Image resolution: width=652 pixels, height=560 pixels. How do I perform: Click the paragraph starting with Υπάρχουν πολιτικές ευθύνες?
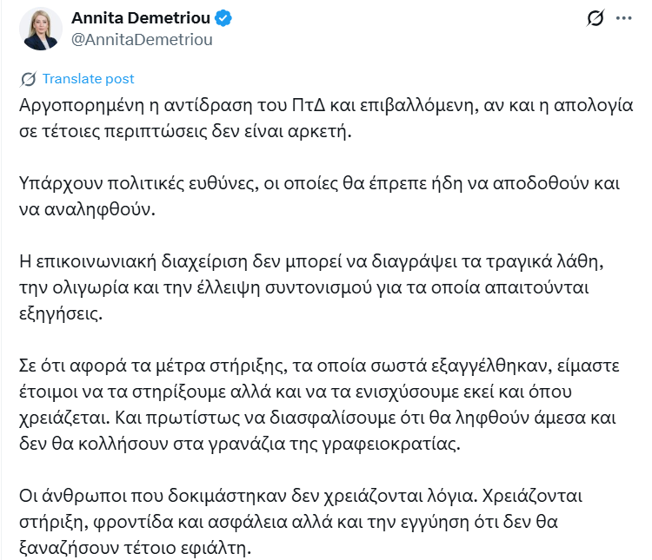[319, 196]
